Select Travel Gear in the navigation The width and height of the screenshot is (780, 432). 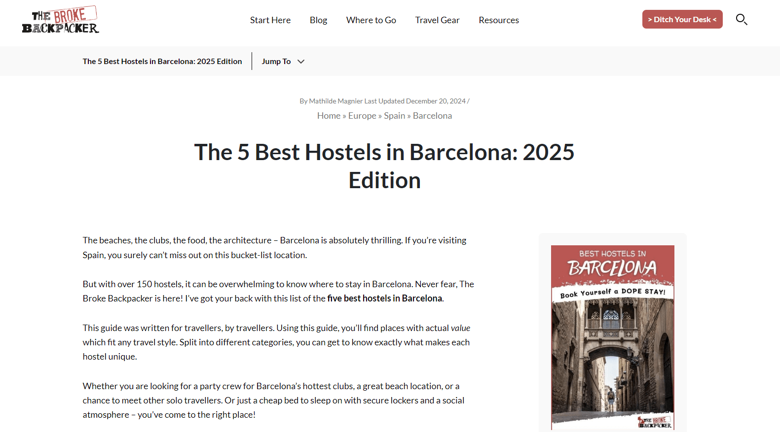point(437,20)
